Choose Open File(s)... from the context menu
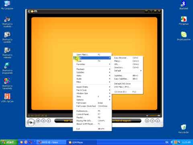The width and height of the screenshot is (193, 145). point(92,54)
